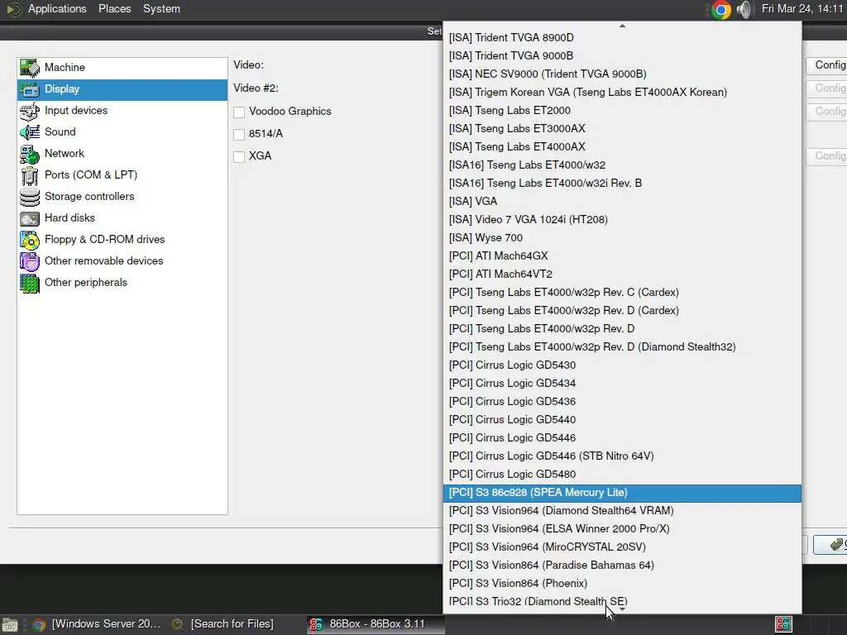Choose [PCI] S3 86c928 (SPEA Mercury Lite)

[622, 493]
